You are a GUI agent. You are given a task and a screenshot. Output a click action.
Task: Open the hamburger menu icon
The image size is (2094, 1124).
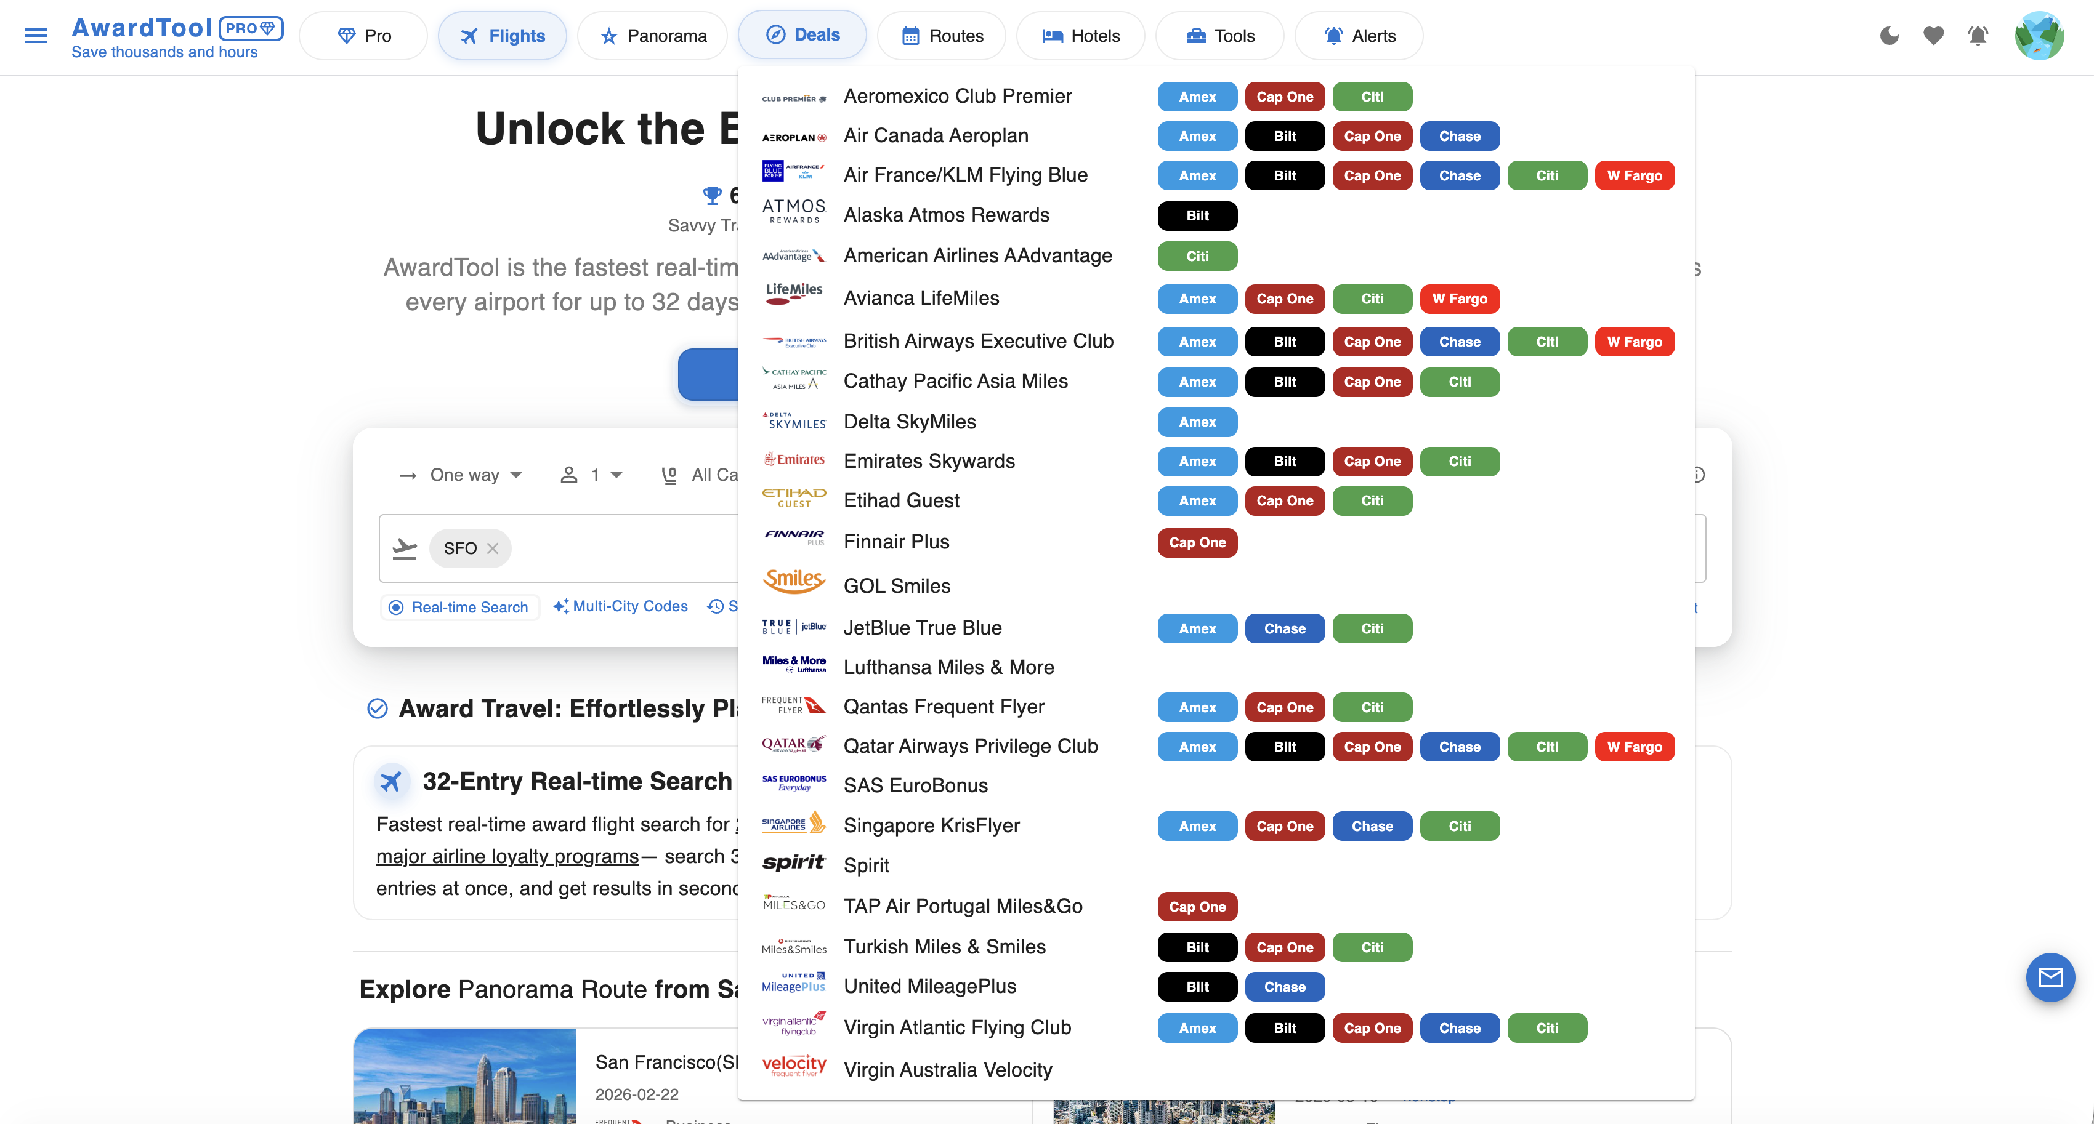(36, 36)
